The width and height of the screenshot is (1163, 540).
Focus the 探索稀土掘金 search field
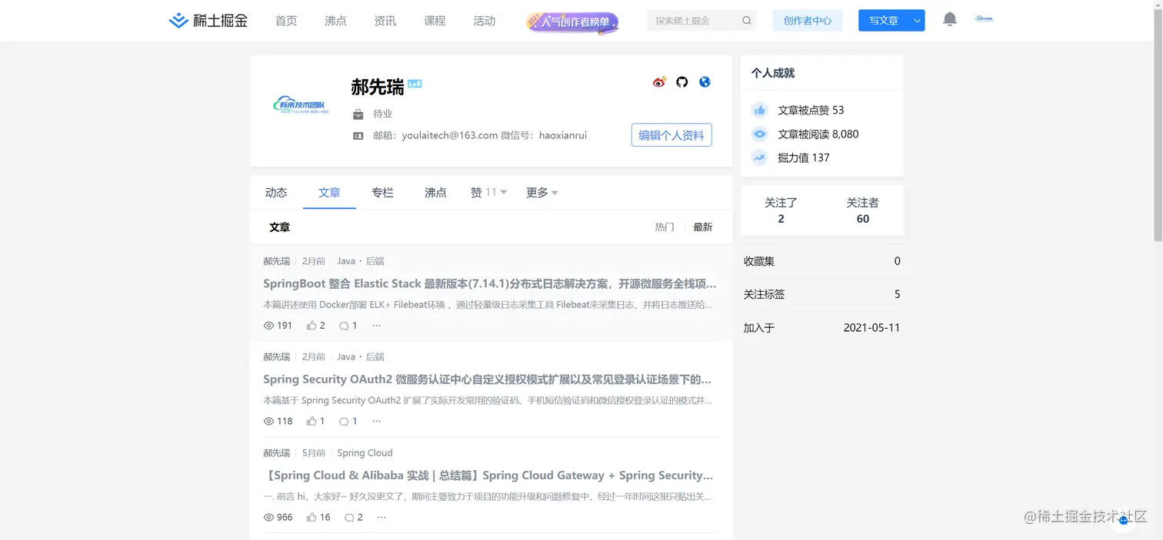(692, 21)
